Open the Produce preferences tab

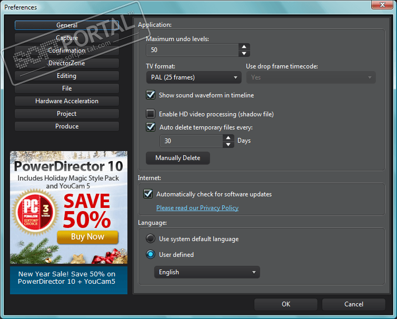coord(67,126)
